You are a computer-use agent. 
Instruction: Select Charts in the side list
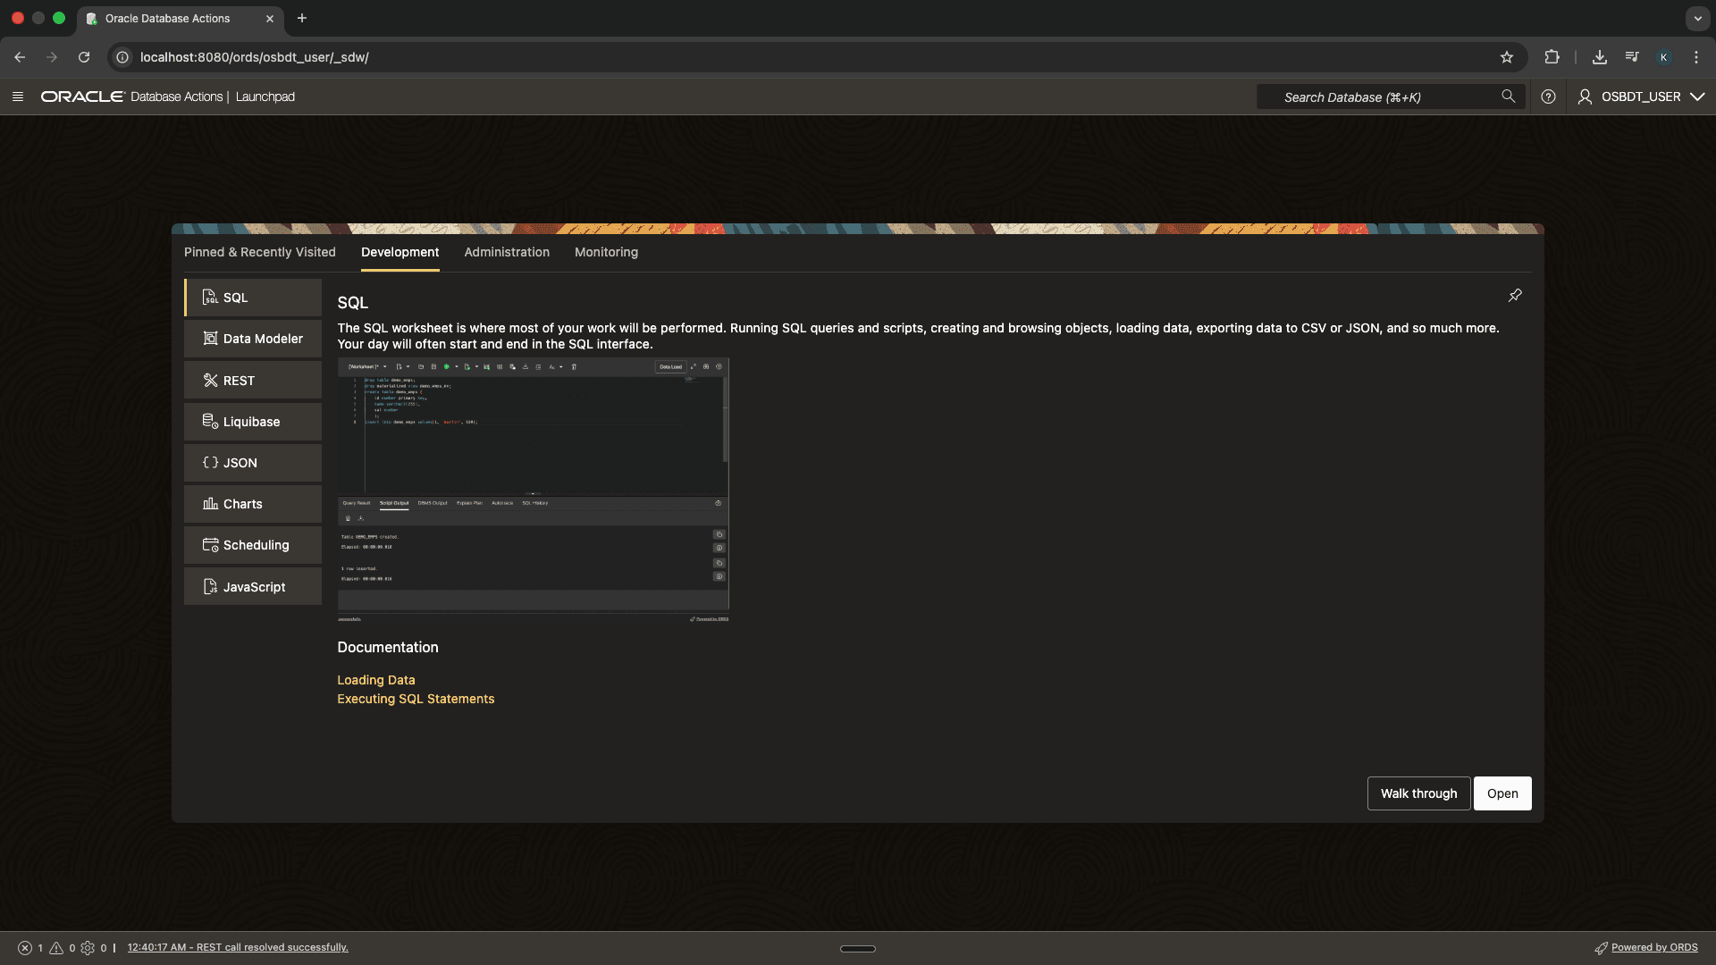(253, 504)
